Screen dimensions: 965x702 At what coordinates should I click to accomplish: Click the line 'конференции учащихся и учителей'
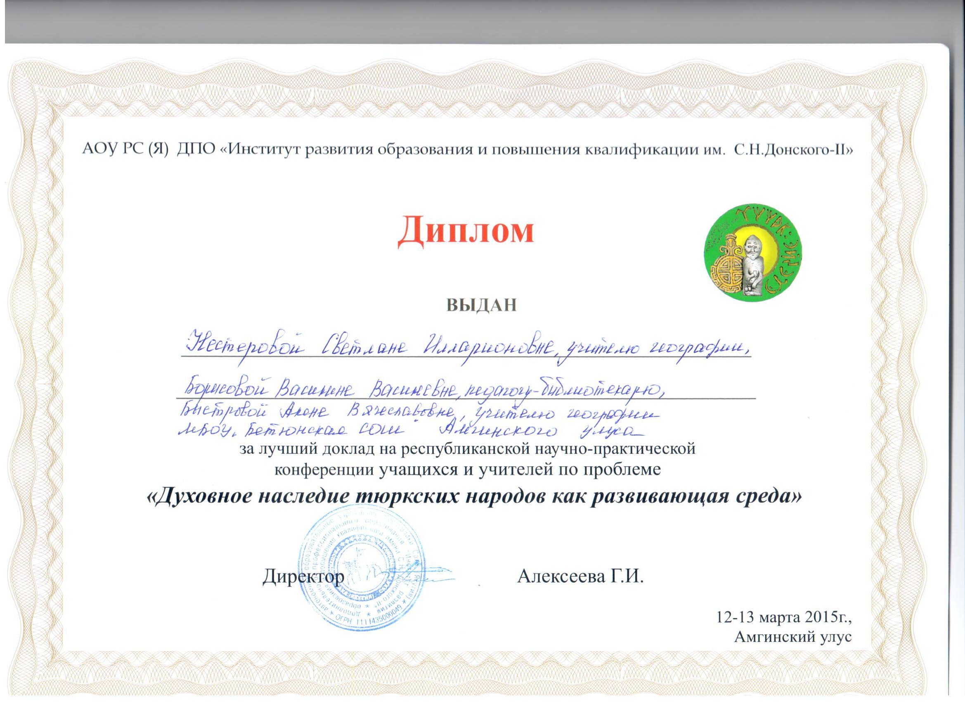coord(467,469)
